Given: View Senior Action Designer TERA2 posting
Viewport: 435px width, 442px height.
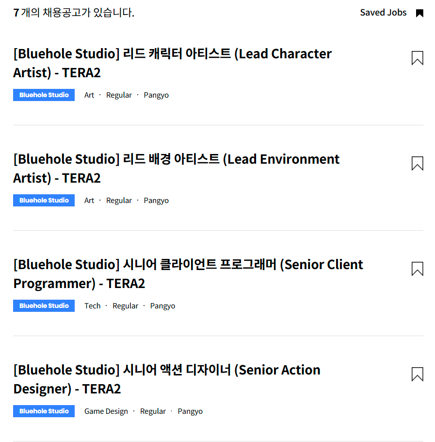Looking at the screenshot, I should [166, 379].
